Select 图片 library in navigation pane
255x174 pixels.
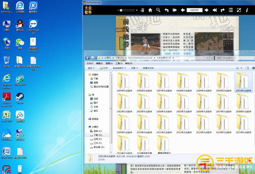tap(94, 103)
